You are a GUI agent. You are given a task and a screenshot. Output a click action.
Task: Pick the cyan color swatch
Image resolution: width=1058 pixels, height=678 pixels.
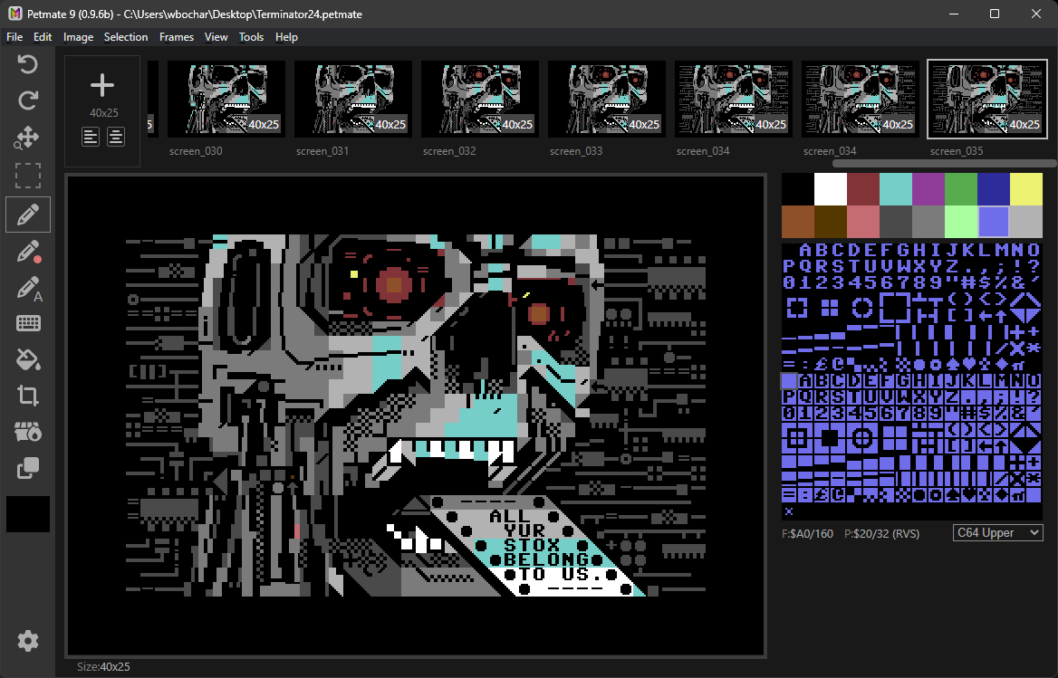(x=895, y=188)
